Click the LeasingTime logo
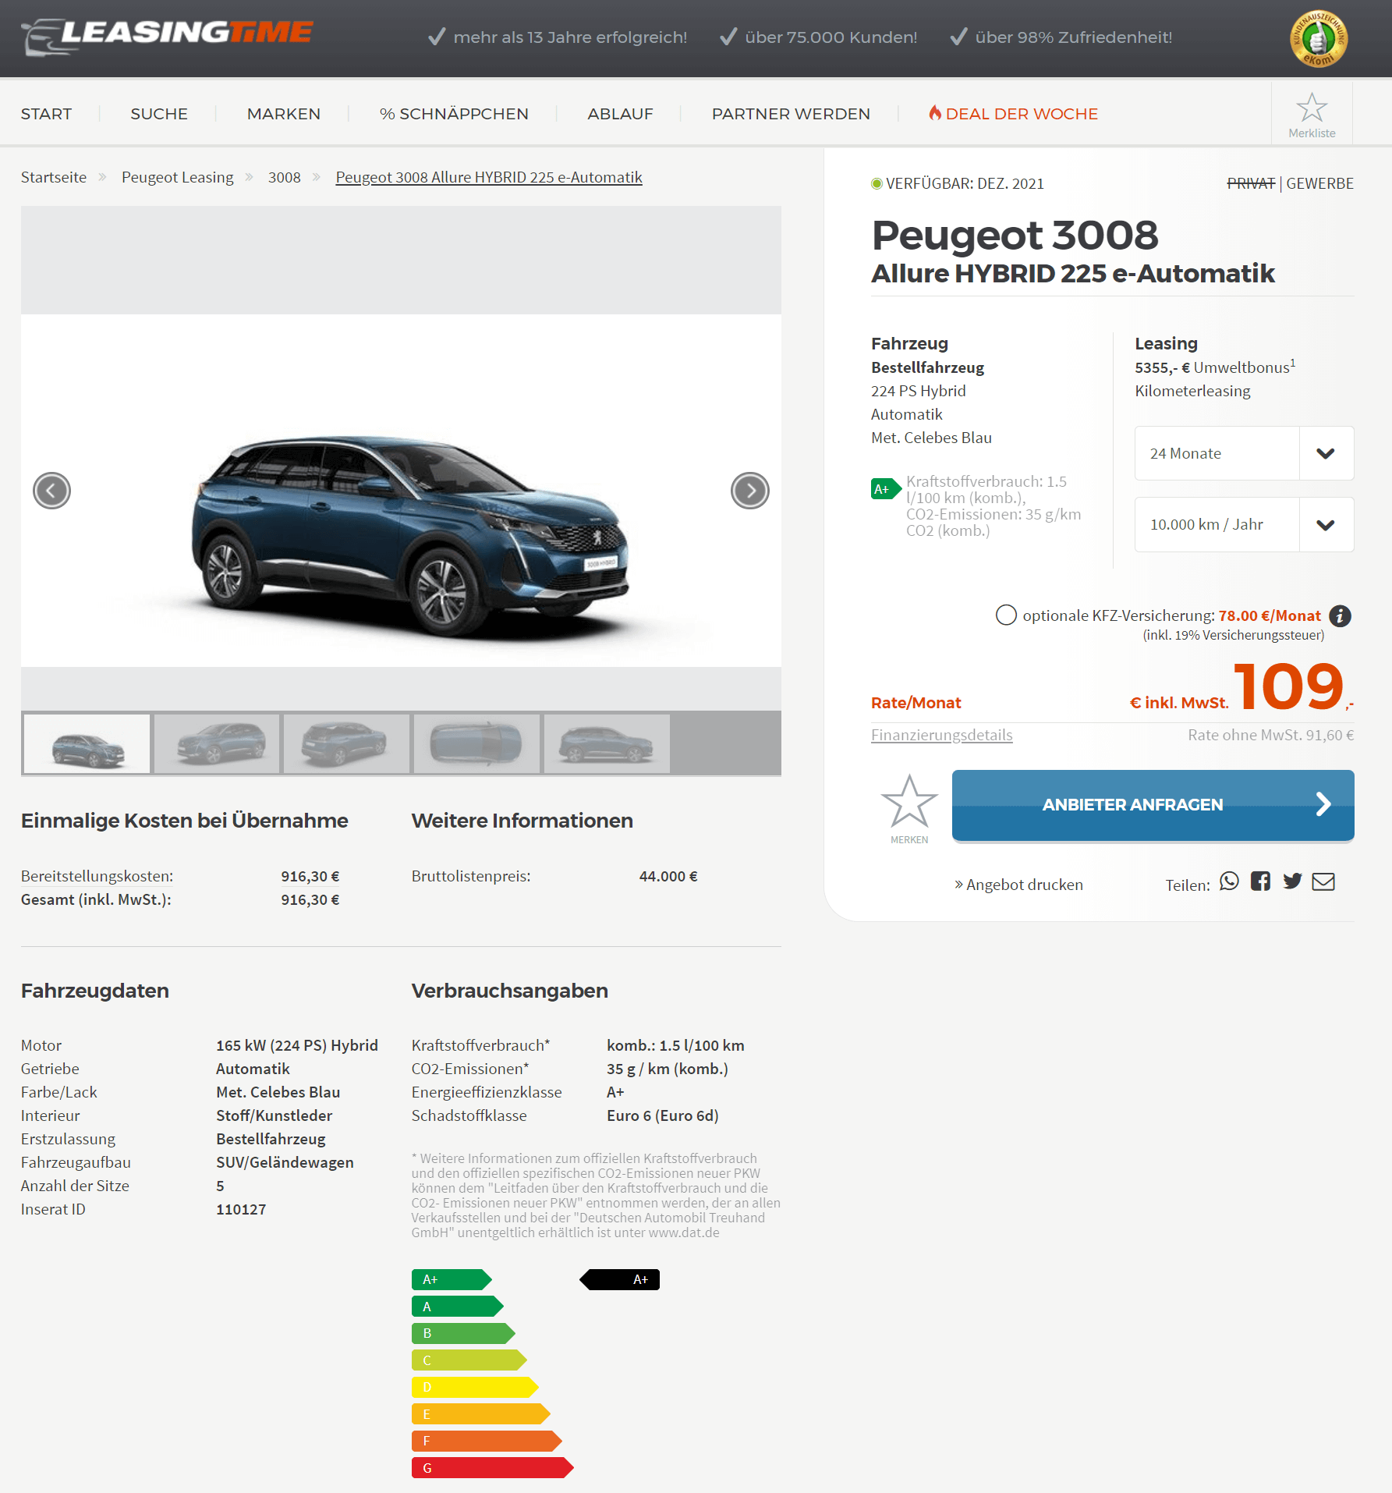The height and width of the screenshot is (1493, 1392). 167,36
